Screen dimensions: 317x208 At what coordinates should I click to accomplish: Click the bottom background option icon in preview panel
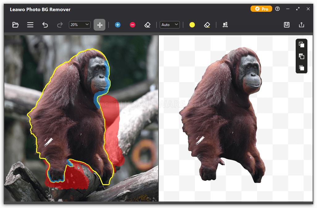coord(302,68)
